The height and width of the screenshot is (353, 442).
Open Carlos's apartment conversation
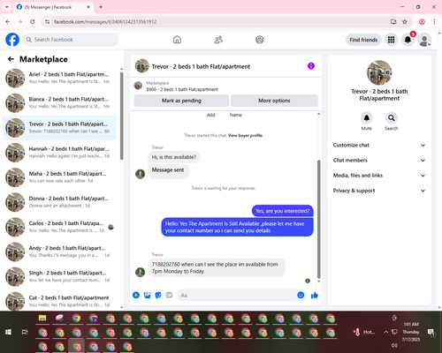(59, 227)
